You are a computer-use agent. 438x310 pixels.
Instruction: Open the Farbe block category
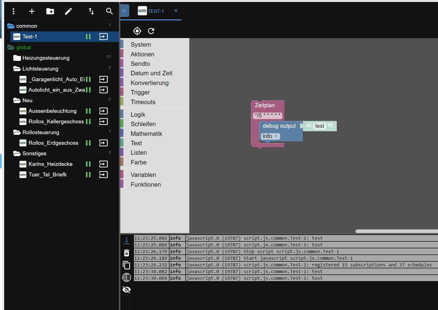point(139,162)
